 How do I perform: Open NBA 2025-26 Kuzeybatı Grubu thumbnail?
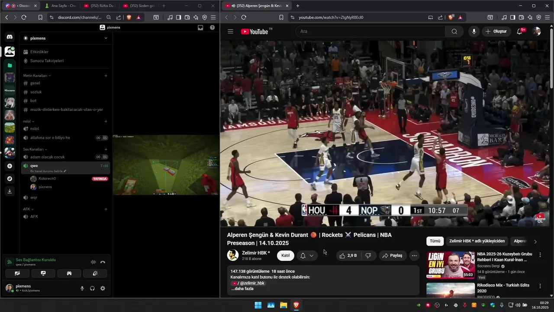pos(451,265)
